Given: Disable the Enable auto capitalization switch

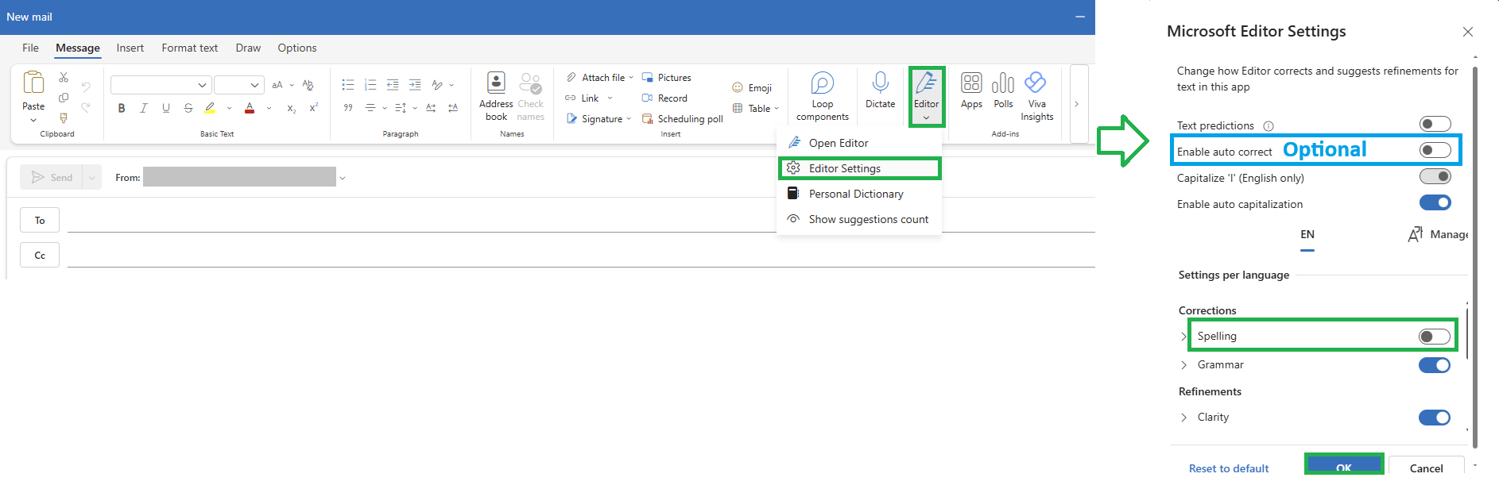Looking at the screenshot, I should 1435,202.
